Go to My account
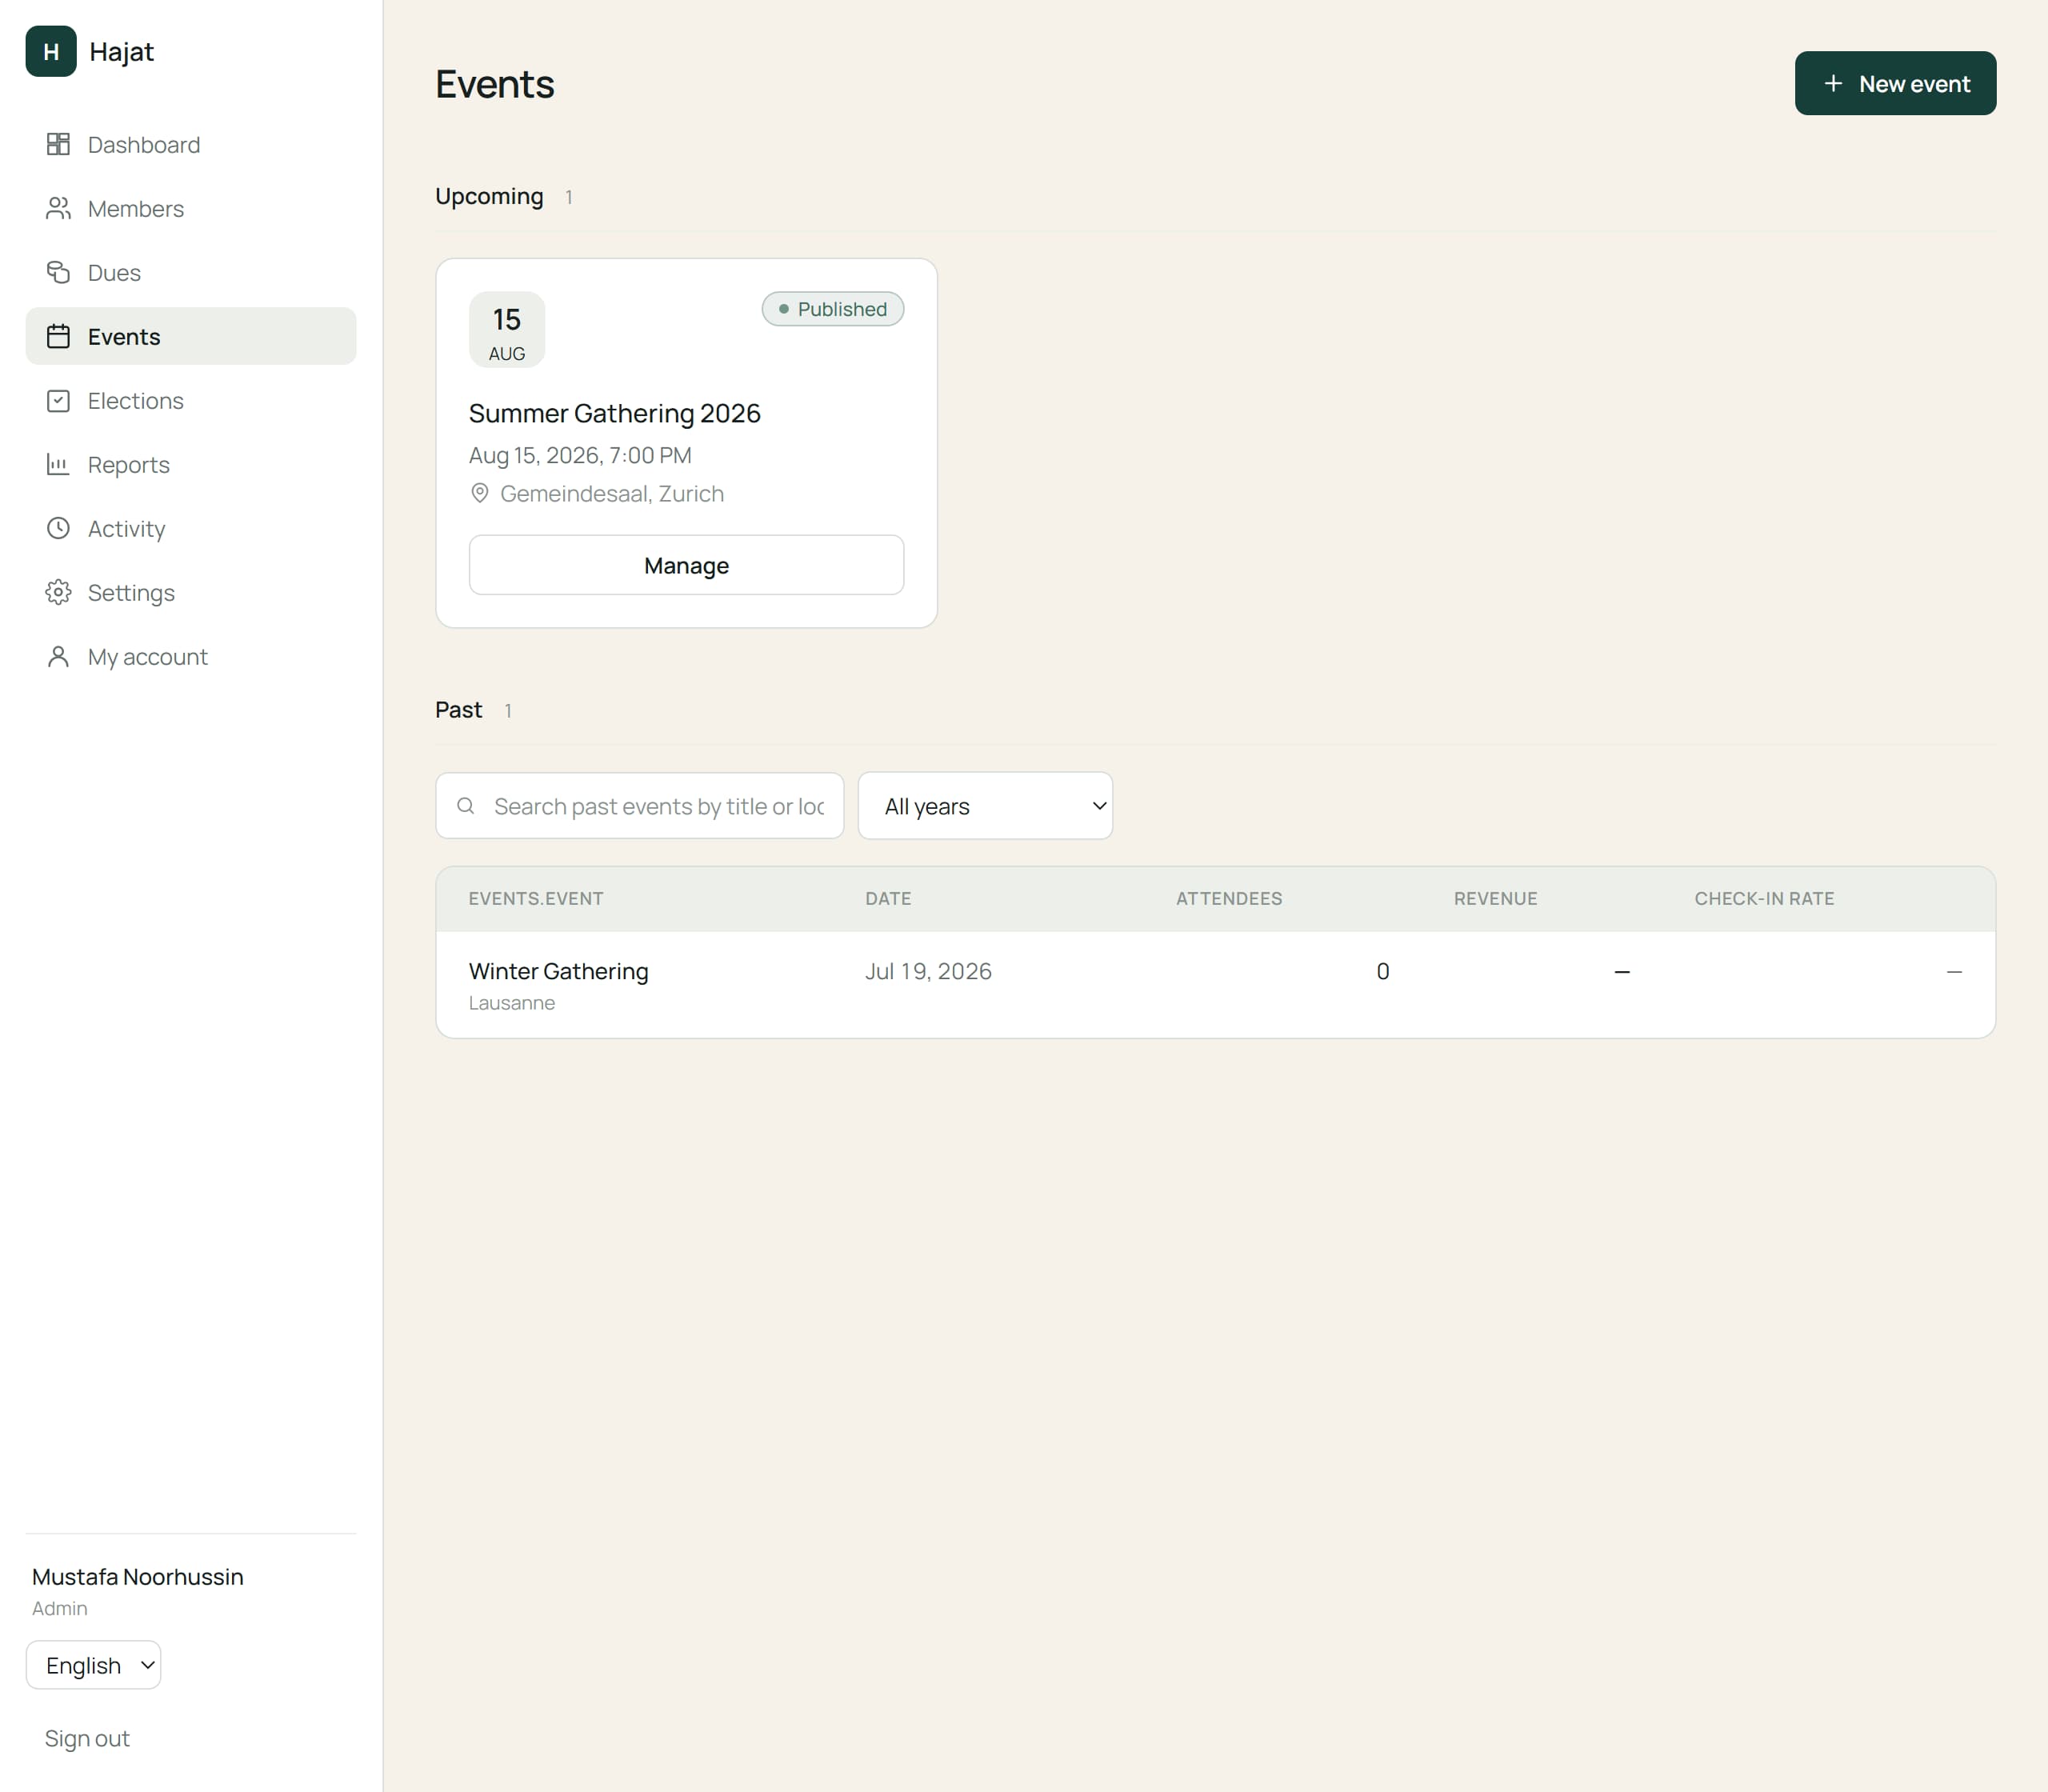The width and height of the screenshot is (2048, 1792). [191, 656]
